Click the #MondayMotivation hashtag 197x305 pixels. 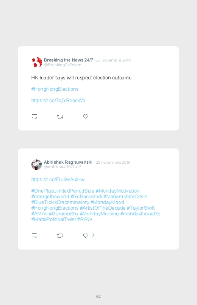117,191
